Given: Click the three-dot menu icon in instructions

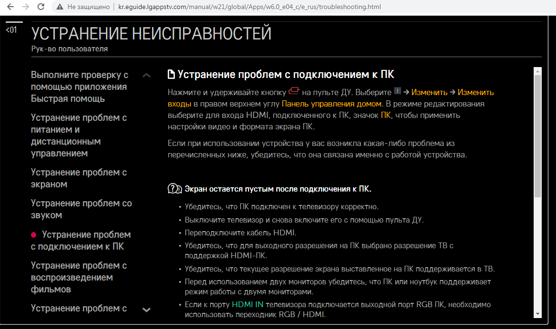Looking at the screenshot, I should coord(398,91).
